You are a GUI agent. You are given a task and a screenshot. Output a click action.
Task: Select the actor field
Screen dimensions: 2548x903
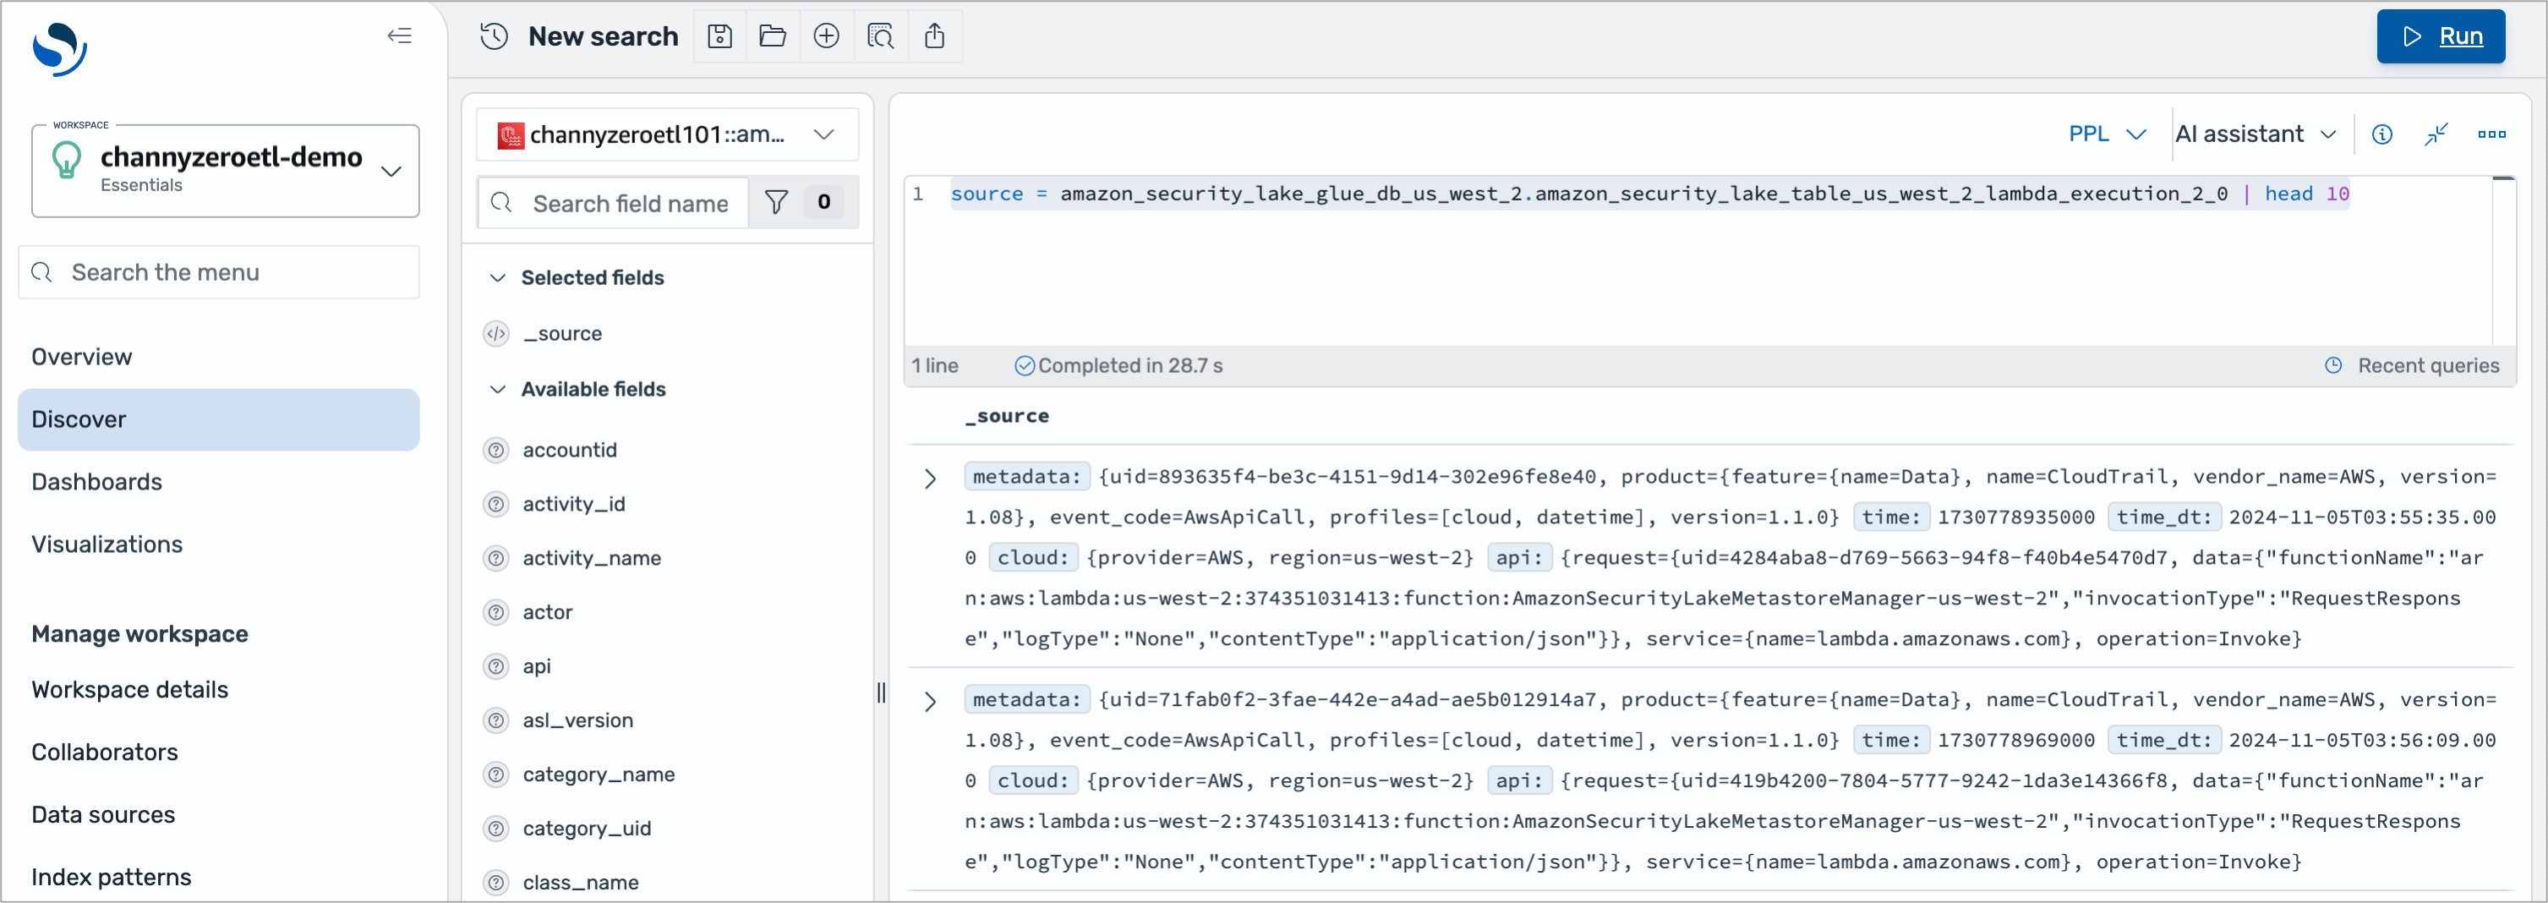coord(547,613)
